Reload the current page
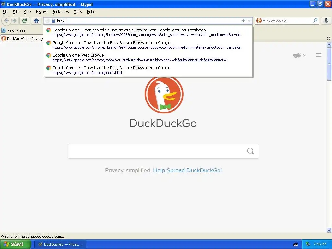 point(24,21)
